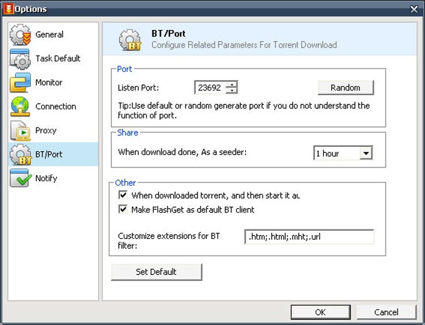Click the Notify checkmark icon

tap(21, 178)
